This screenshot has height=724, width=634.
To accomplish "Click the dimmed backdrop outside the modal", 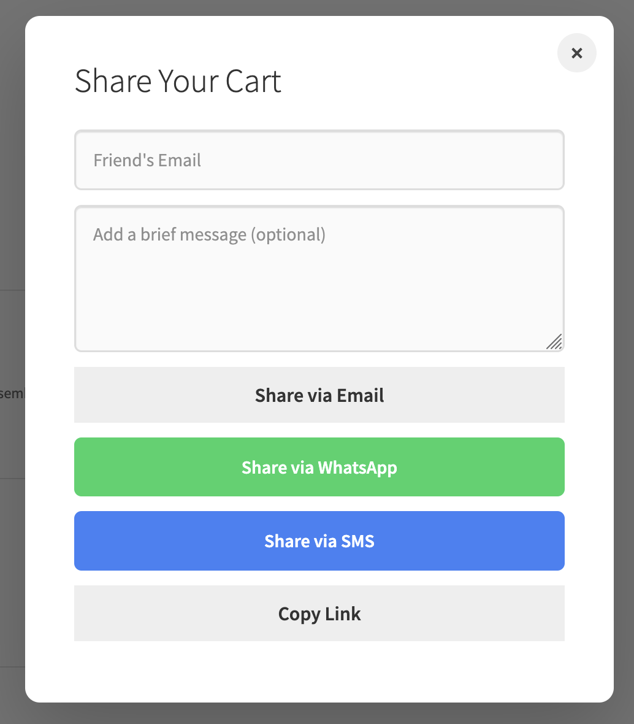I will pos(11,184).
